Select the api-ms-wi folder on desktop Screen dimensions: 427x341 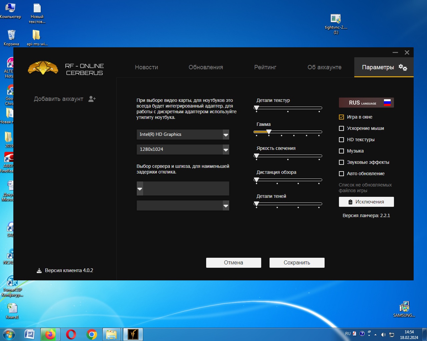[37, 38]
